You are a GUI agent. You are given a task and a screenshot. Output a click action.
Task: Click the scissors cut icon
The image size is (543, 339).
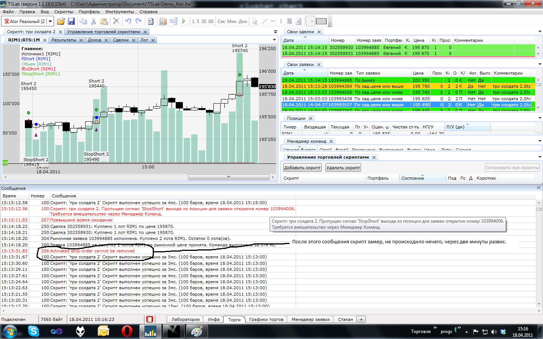(x=94, y=21)
